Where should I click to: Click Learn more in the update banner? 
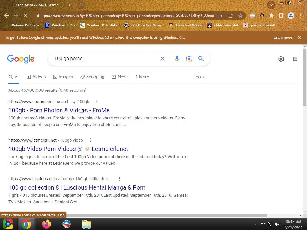[283, 37]
